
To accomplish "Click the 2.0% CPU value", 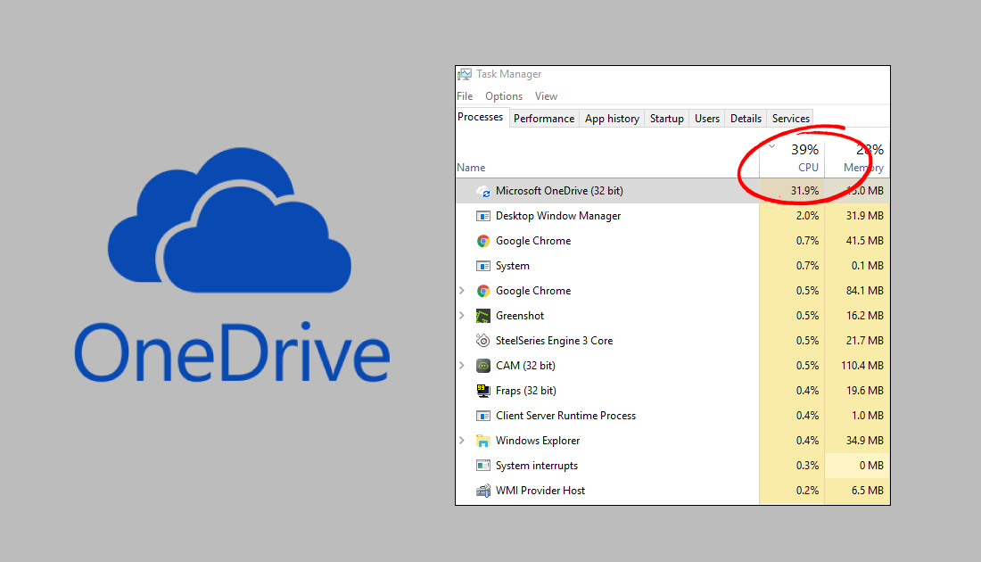I will (807, 216).
